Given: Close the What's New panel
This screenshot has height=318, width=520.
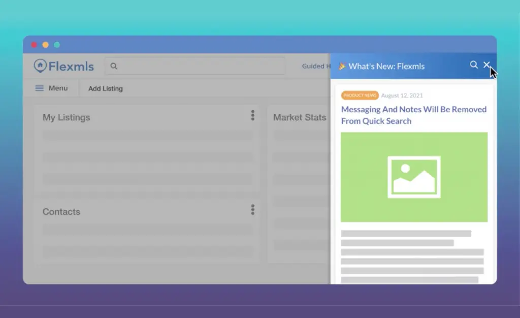Looking at the screenshot, I should click(x=486, y=65).
